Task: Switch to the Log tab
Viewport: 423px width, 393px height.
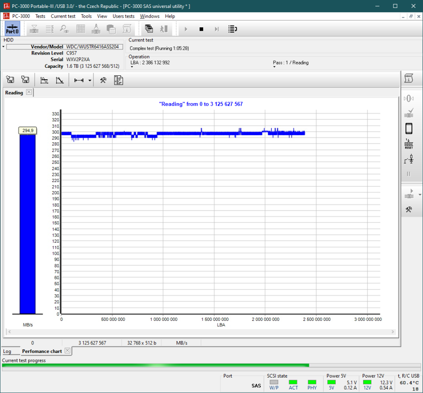Action: click(7, 351)
